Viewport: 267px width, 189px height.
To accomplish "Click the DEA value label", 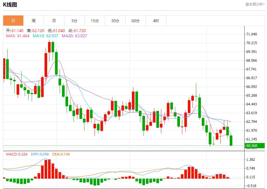I will (x=61, y=154).
